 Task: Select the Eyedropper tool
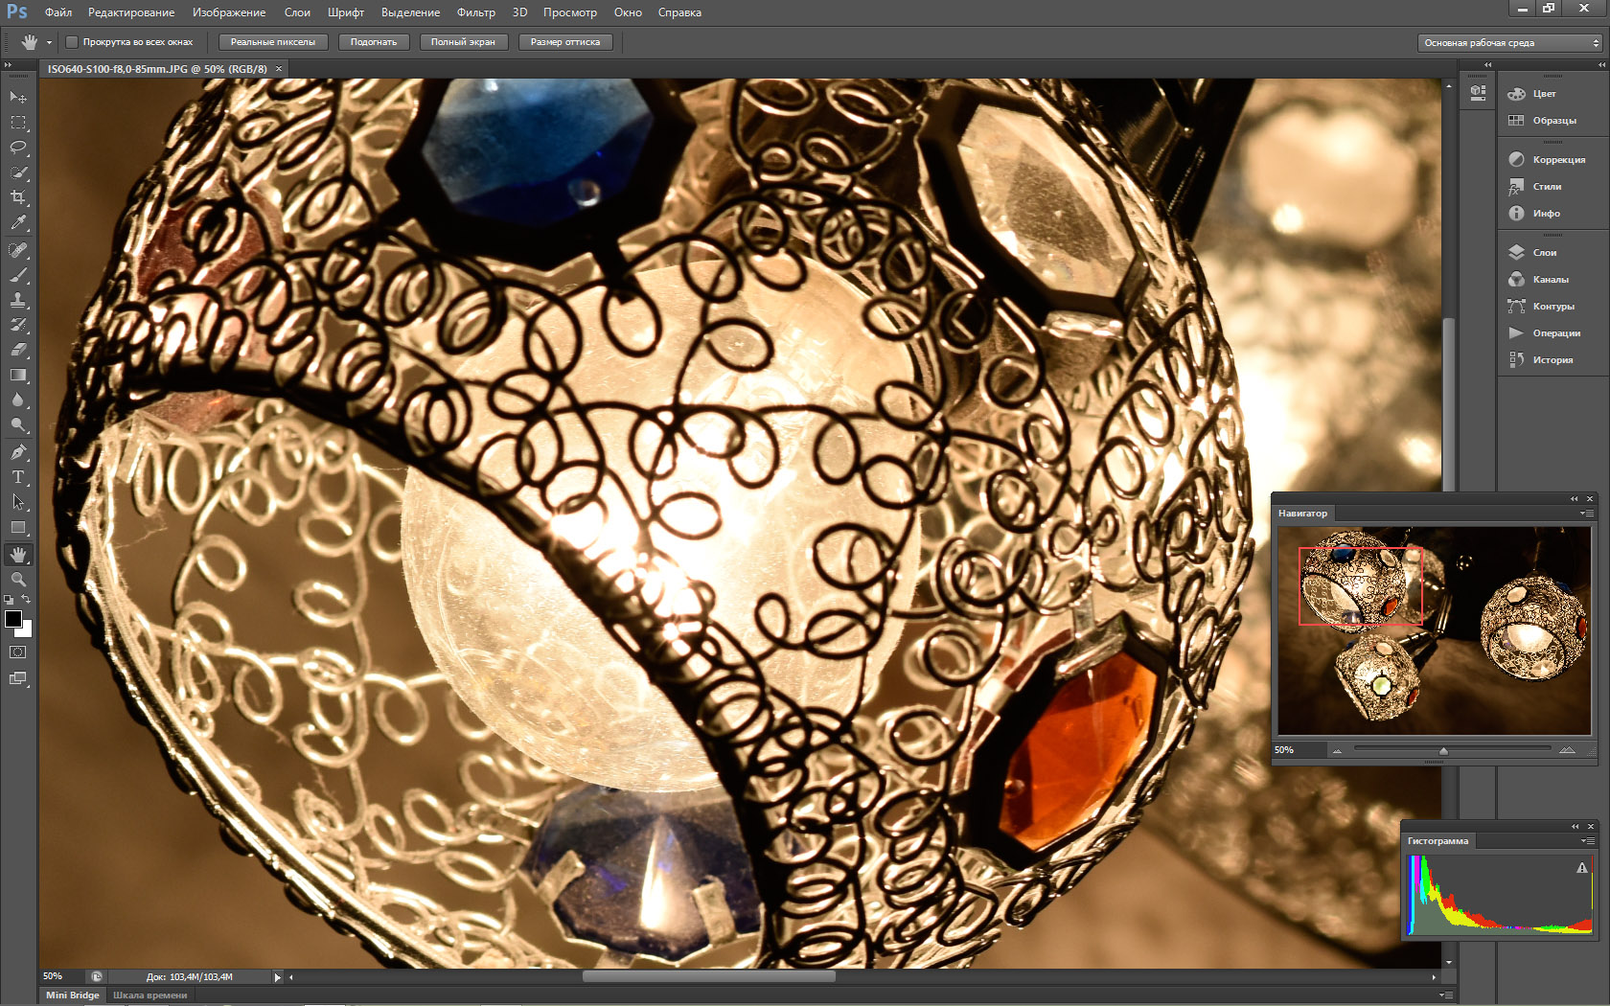(x=18, y=222)
